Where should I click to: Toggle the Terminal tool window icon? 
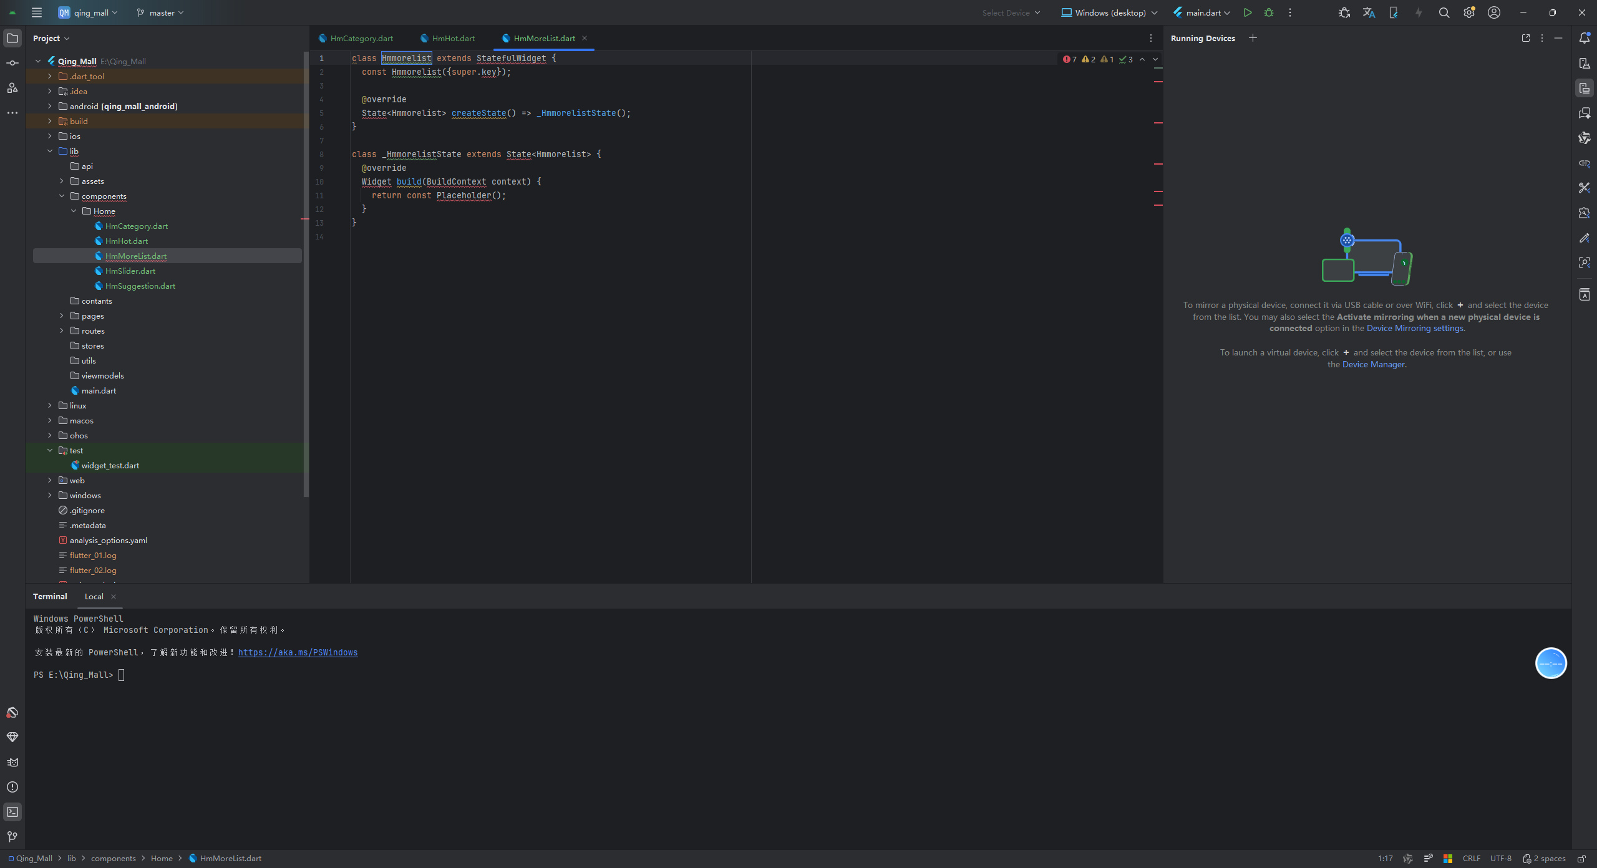click(12, 812)
